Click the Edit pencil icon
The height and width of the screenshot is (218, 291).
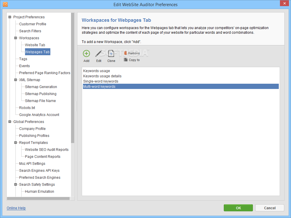[99, 53]
